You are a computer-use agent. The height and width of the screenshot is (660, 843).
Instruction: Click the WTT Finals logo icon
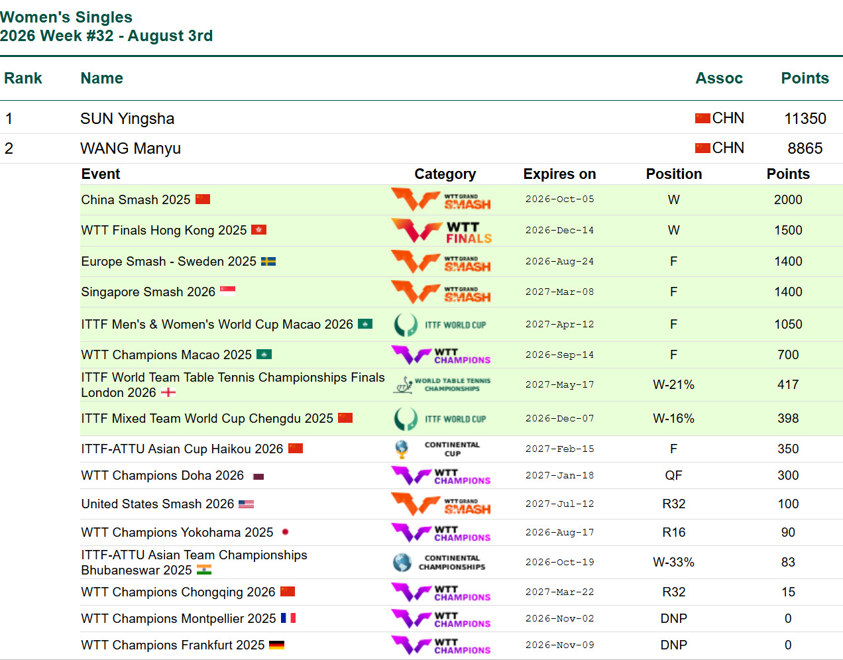pos(441,231)
